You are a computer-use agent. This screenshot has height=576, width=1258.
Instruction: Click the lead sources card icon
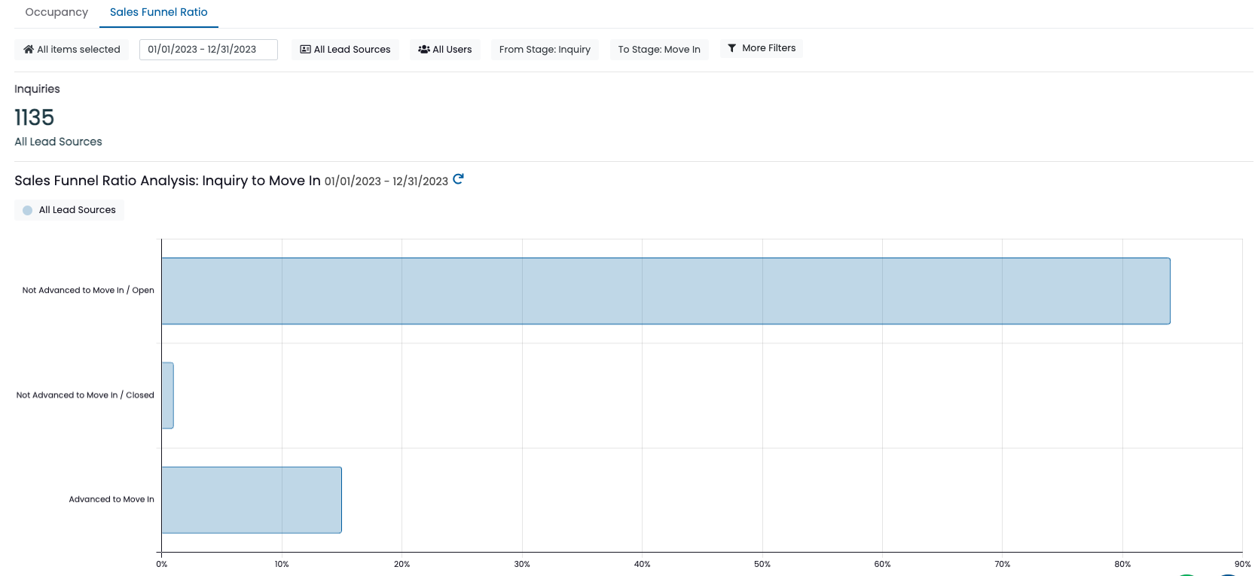305,50
